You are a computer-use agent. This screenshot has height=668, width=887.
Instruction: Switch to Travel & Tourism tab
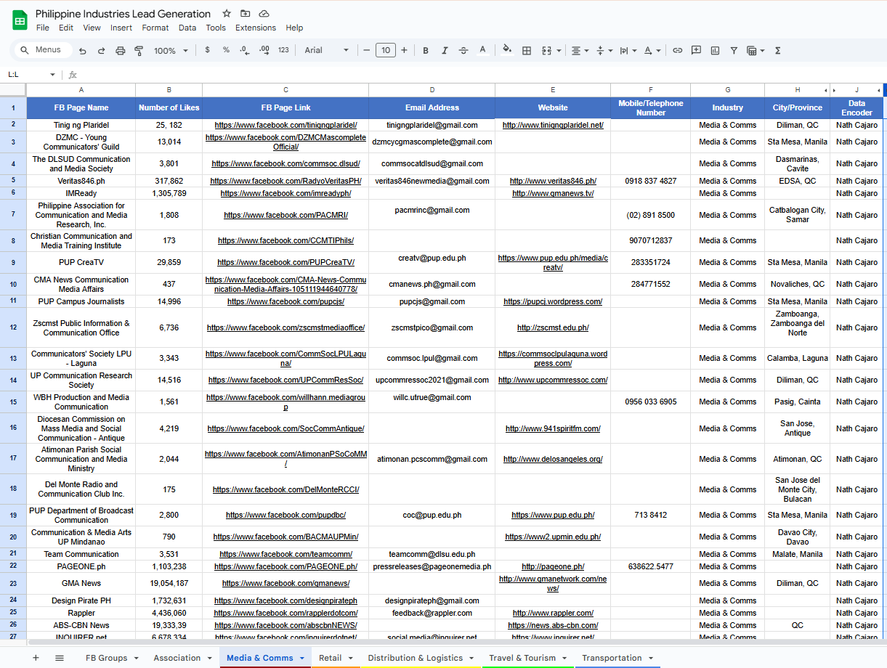(x=522, y=658)
